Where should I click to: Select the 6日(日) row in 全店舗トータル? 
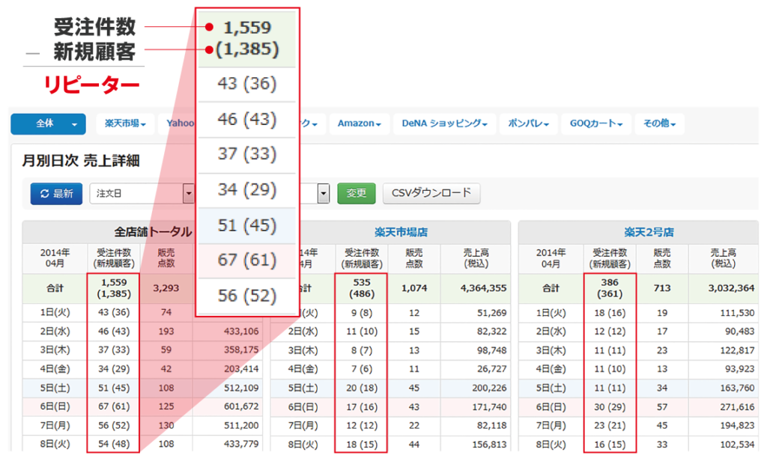coord(142,406)
